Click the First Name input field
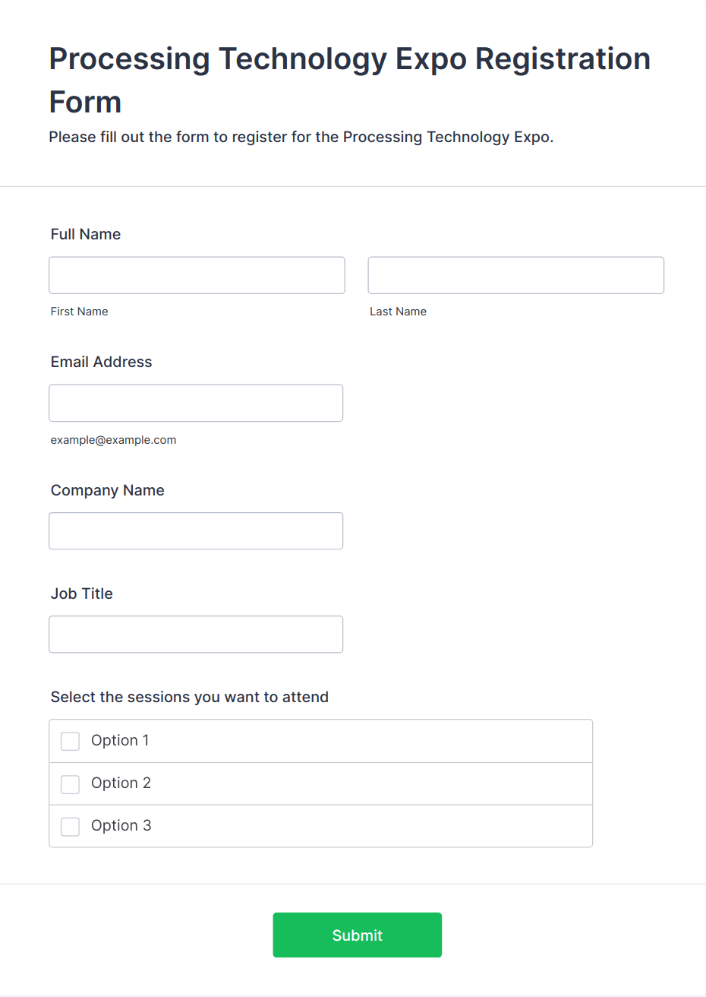 (x=197, y=275)
